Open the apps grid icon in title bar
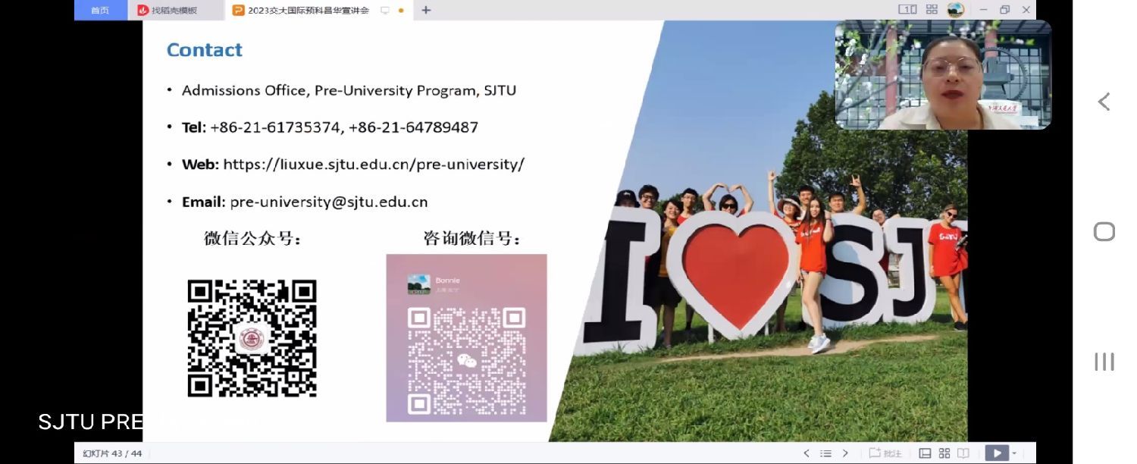The height and width of the screenshot is (464, 1137). pyautogui.click(x=932, y=10)
